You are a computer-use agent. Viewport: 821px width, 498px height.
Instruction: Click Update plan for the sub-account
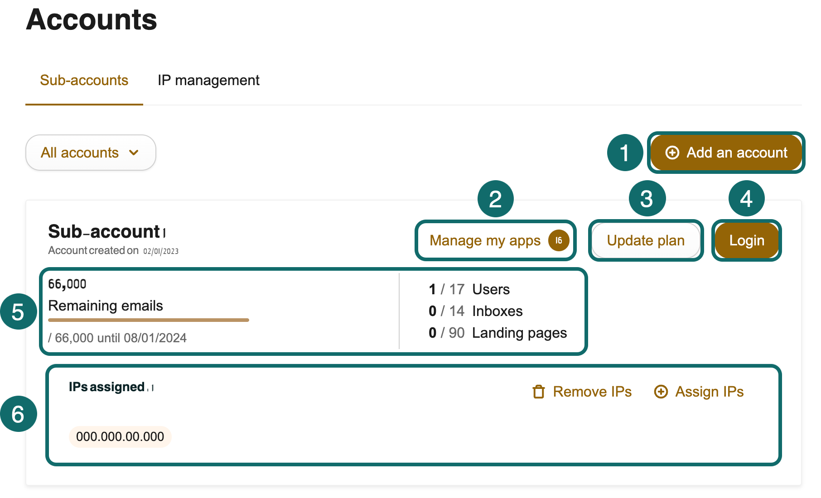(646, 240)
